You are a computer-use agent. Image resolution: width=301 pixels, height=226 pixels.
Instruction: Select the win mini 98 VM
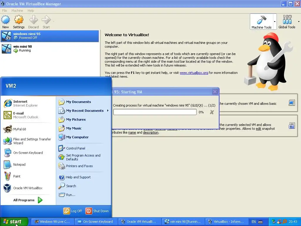click(x=50, y=49)
